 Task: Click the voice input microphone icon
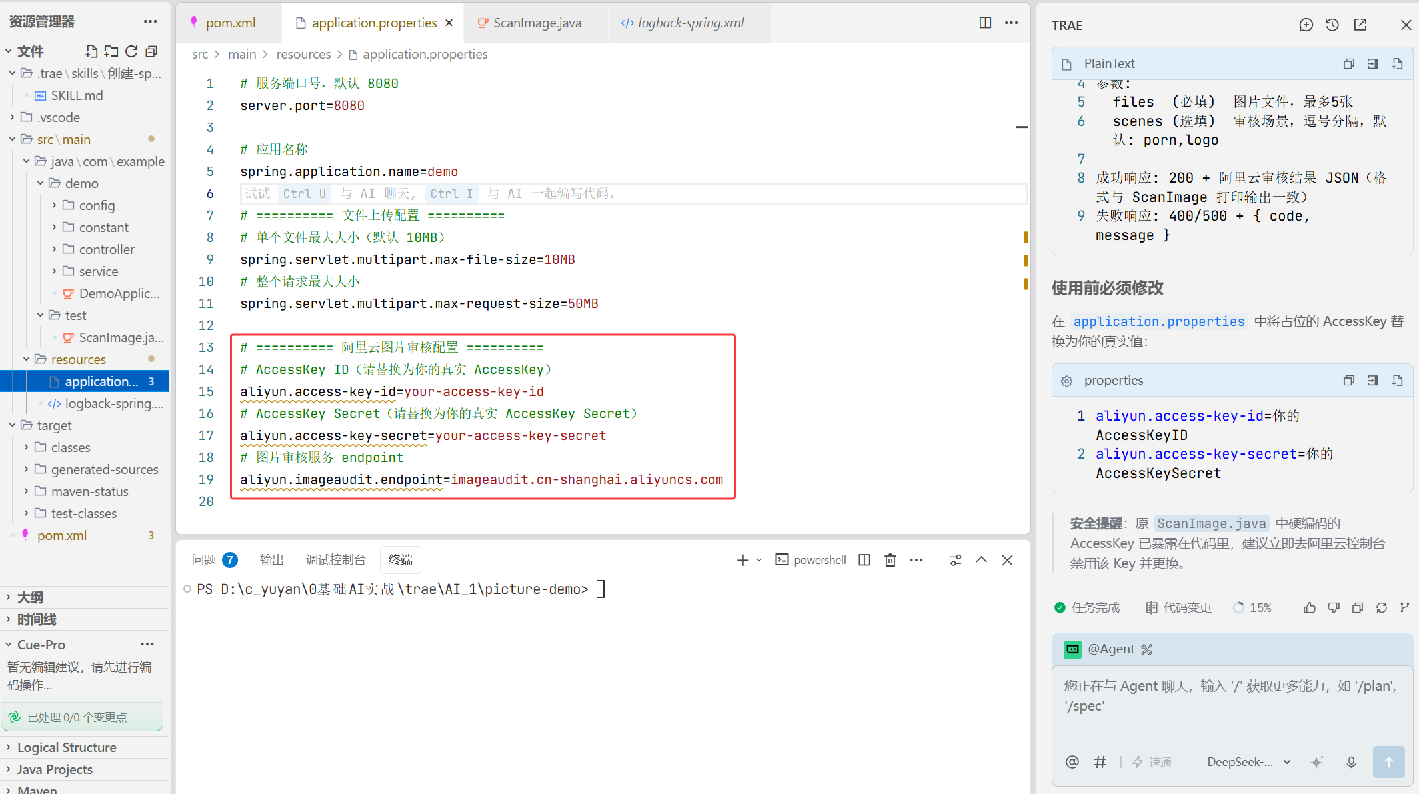(x=1351, y=762)
